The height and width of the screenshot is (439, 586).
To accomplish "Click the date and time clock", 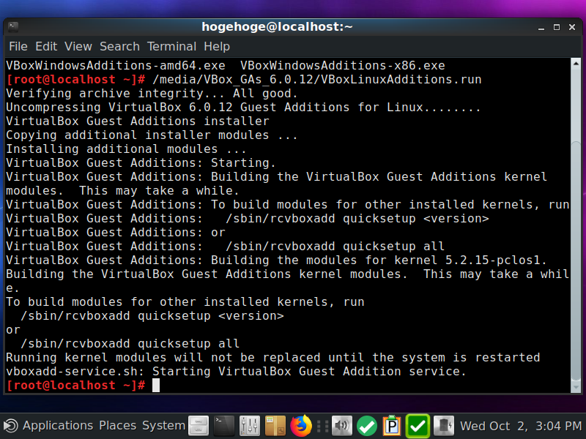I will point(521,426).
